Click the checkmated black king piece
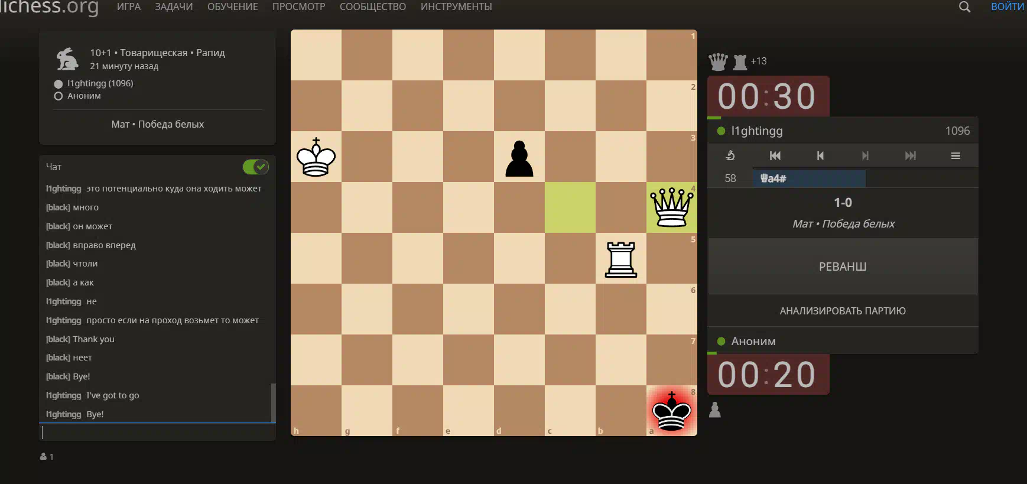1027x484 pixels. tap(671, 411)
